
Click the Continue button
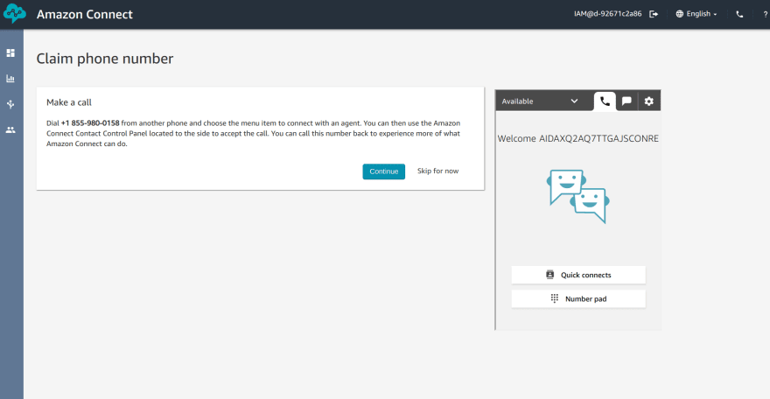pyautogui.click(x=383, y=171)
